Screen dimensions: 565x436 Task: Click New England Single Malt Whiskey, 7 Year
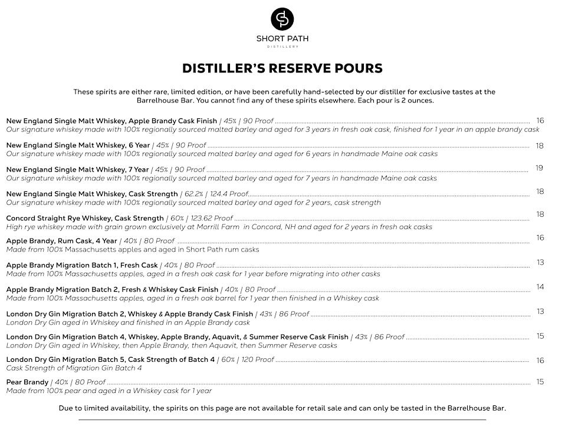pos(77,169)
